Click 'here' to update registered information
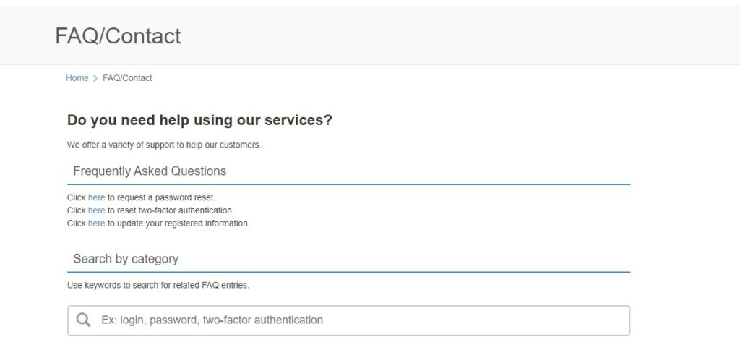The width and height of the screenshot is (740, 350). point(96,223)
